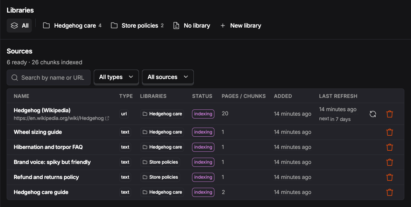Click the indexing badge for Hedgehog (Wikipedia)
Image resolution: width=411 pixels, height=207 pixels.
pyautogui.click(x=203, y=114)
